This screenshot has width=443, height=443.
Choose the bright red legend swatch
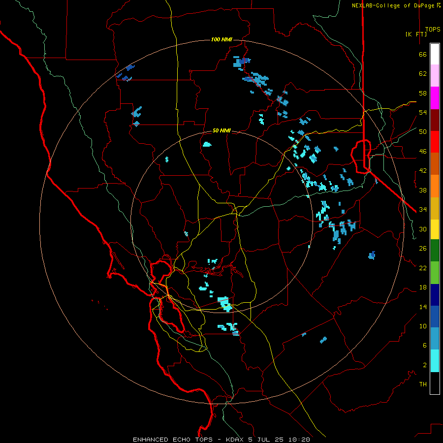[x=435, y=142]
